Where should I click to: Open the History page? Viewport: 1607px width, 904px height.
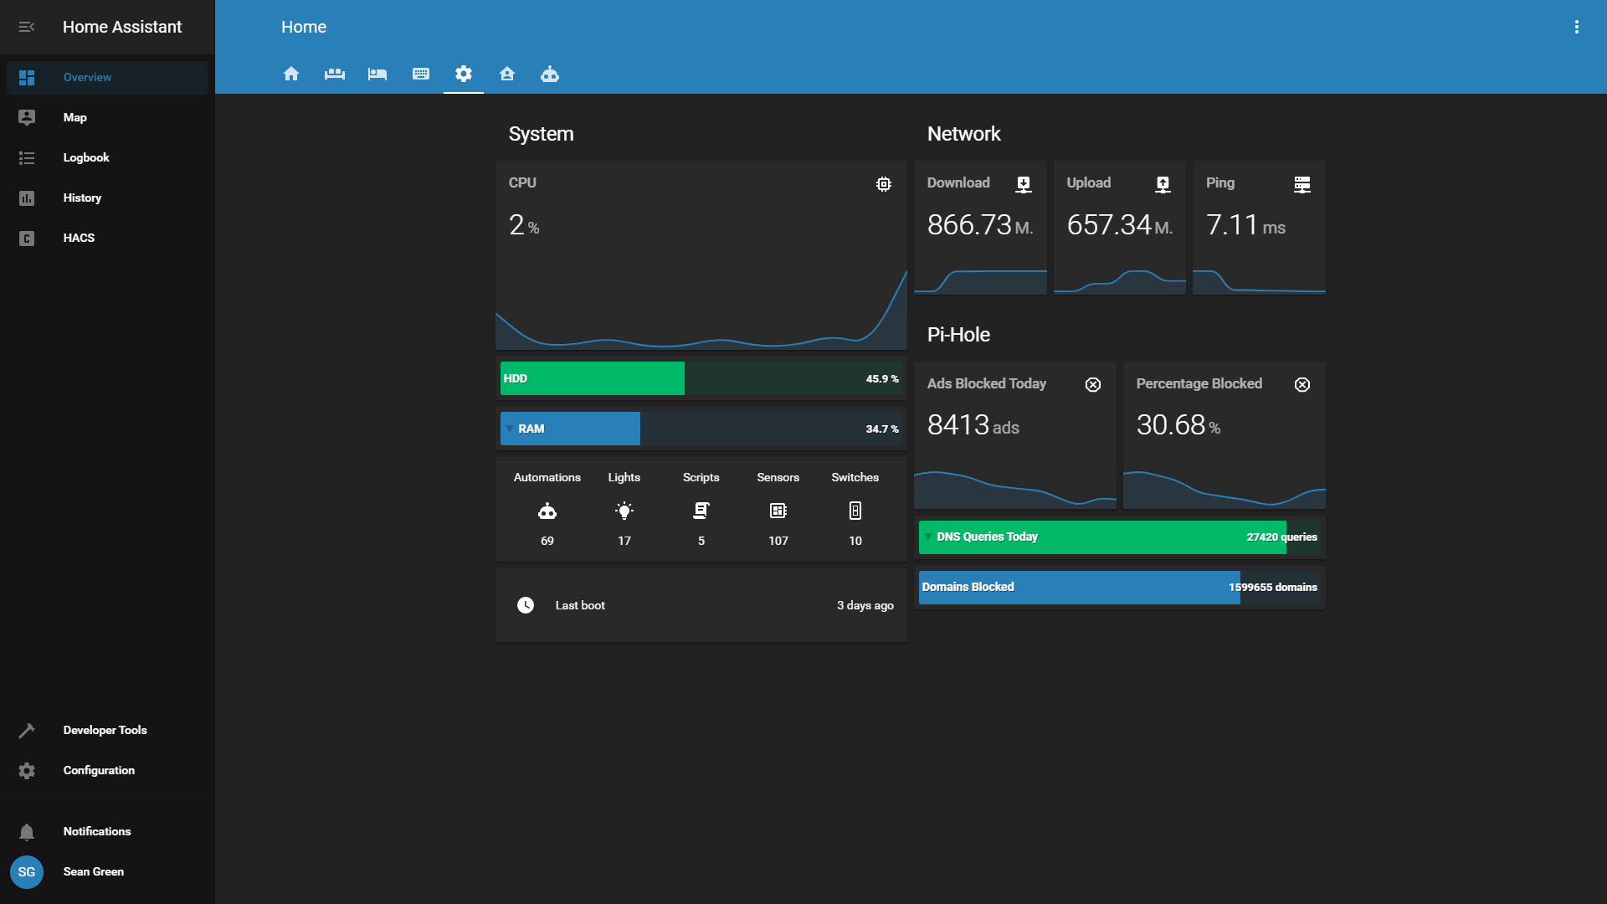[x=107, y=198]
